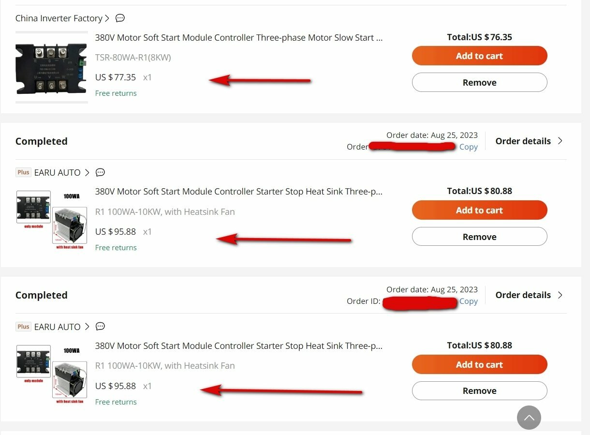Screen dimensions: 590x435
Task: Open chat with China Inverter Factory seller
Action: point(120,18)
